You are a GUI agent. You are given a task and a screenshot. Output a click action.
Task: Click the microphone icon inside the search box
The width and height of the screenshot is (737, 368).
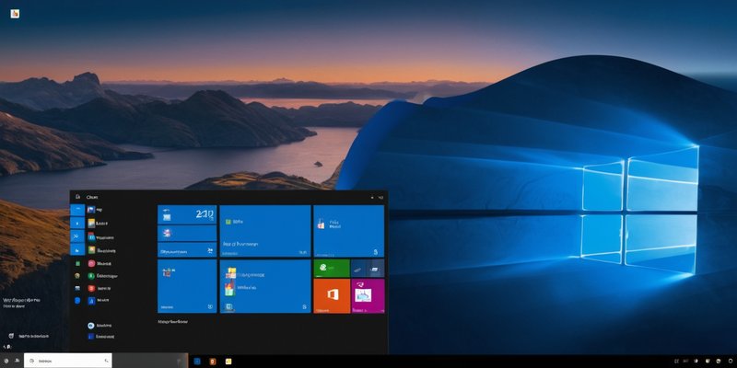click(107, 361)
